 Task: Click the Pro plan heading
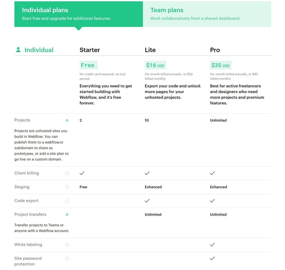click(215, 50)
